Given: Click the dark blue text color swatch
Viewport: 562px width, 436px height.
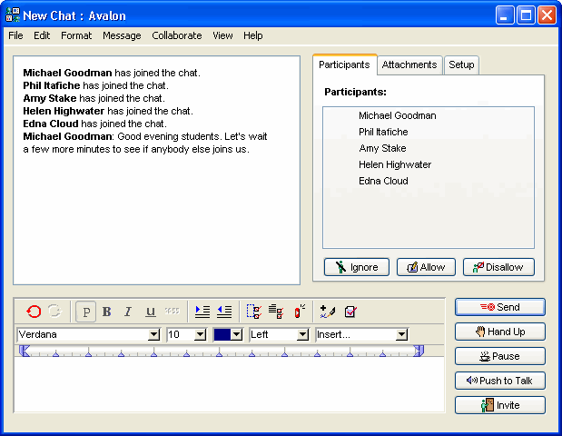Looking at the screenshot, I should 222,334.
